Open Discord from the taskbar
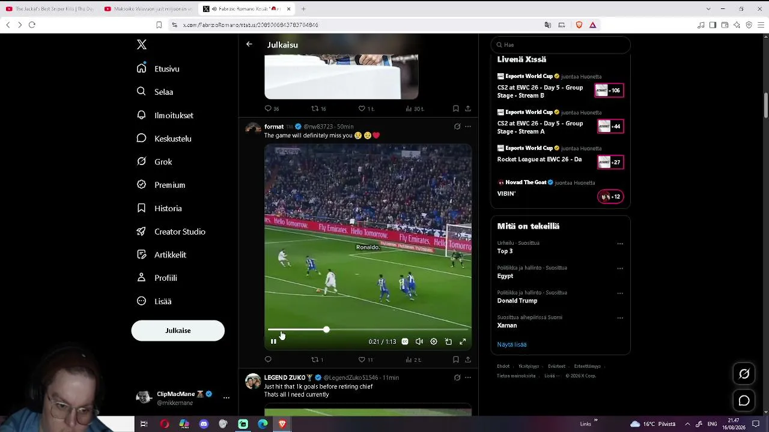Image resolution: width=769 pixels, height=432 pixels. [204, 424]
